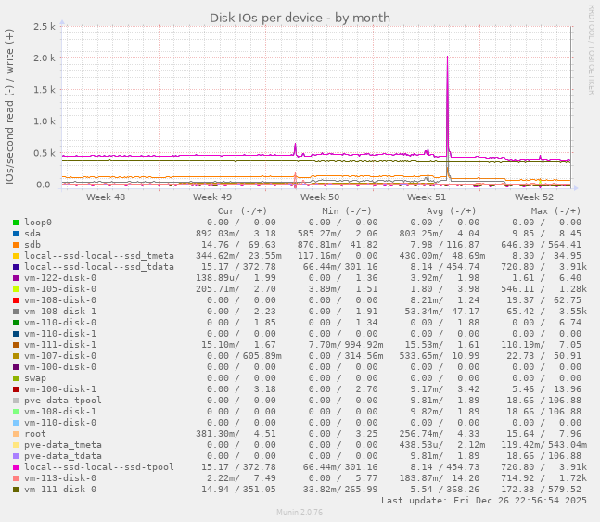Click the '2.5 k' y-axis label
Viewport: 600px width, 522px height.
(45, 26)
